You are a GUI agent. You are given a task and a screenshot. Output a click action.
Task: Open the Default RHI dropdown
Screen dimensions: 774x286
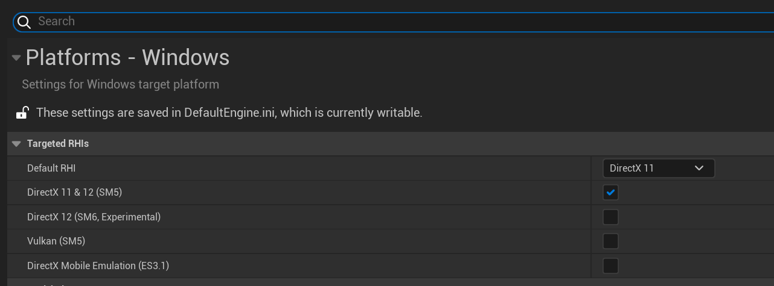pyautogui.click(x=658, y=168)
